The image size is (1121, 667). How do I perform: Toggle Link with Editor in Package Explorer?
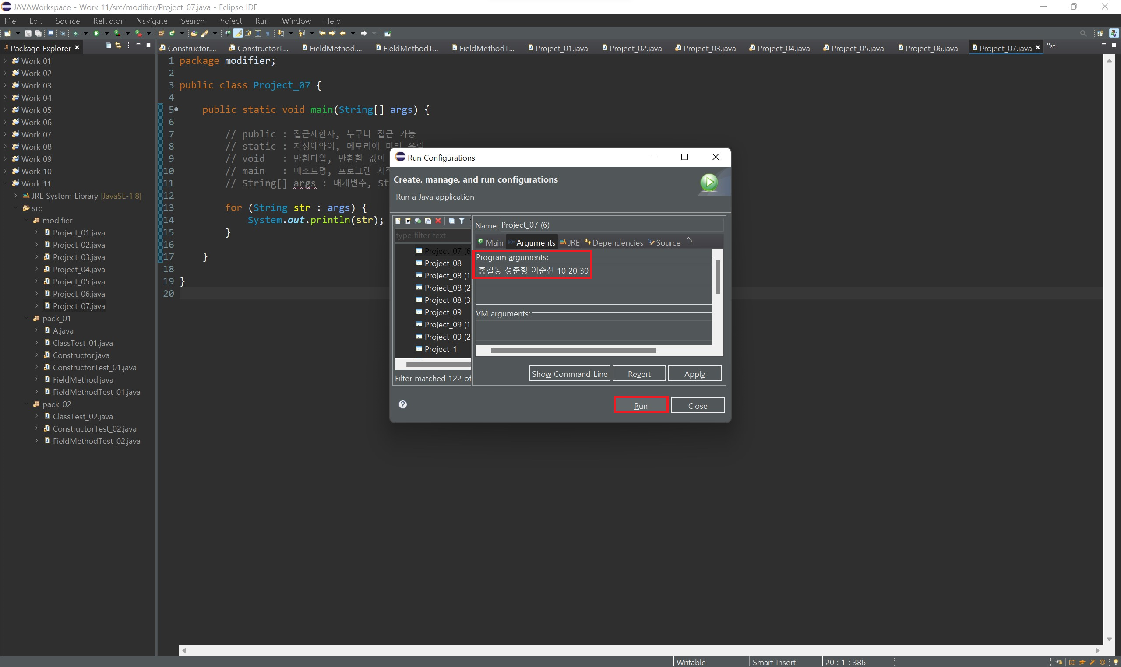pyautogui.click(x=118, y=46)
